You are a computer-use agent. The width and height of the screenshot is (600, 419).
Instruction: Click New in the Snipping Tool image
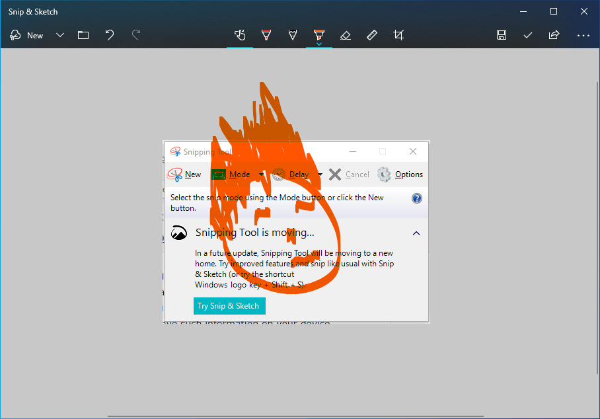pyautogui.click(x=184, y=174)
